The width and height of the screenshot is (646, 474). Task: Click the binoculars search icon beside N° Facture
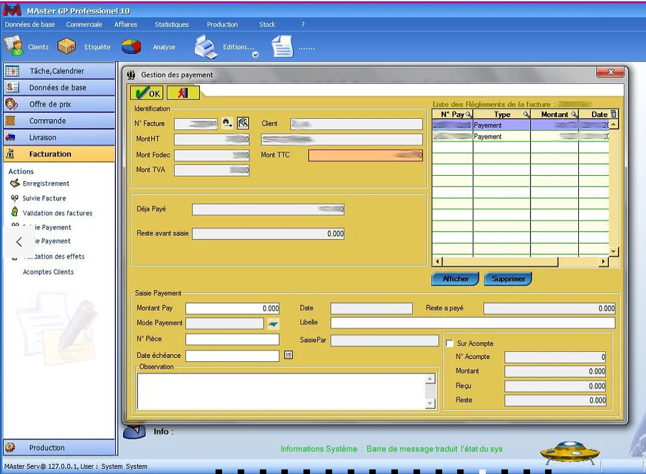pos(227,123)
